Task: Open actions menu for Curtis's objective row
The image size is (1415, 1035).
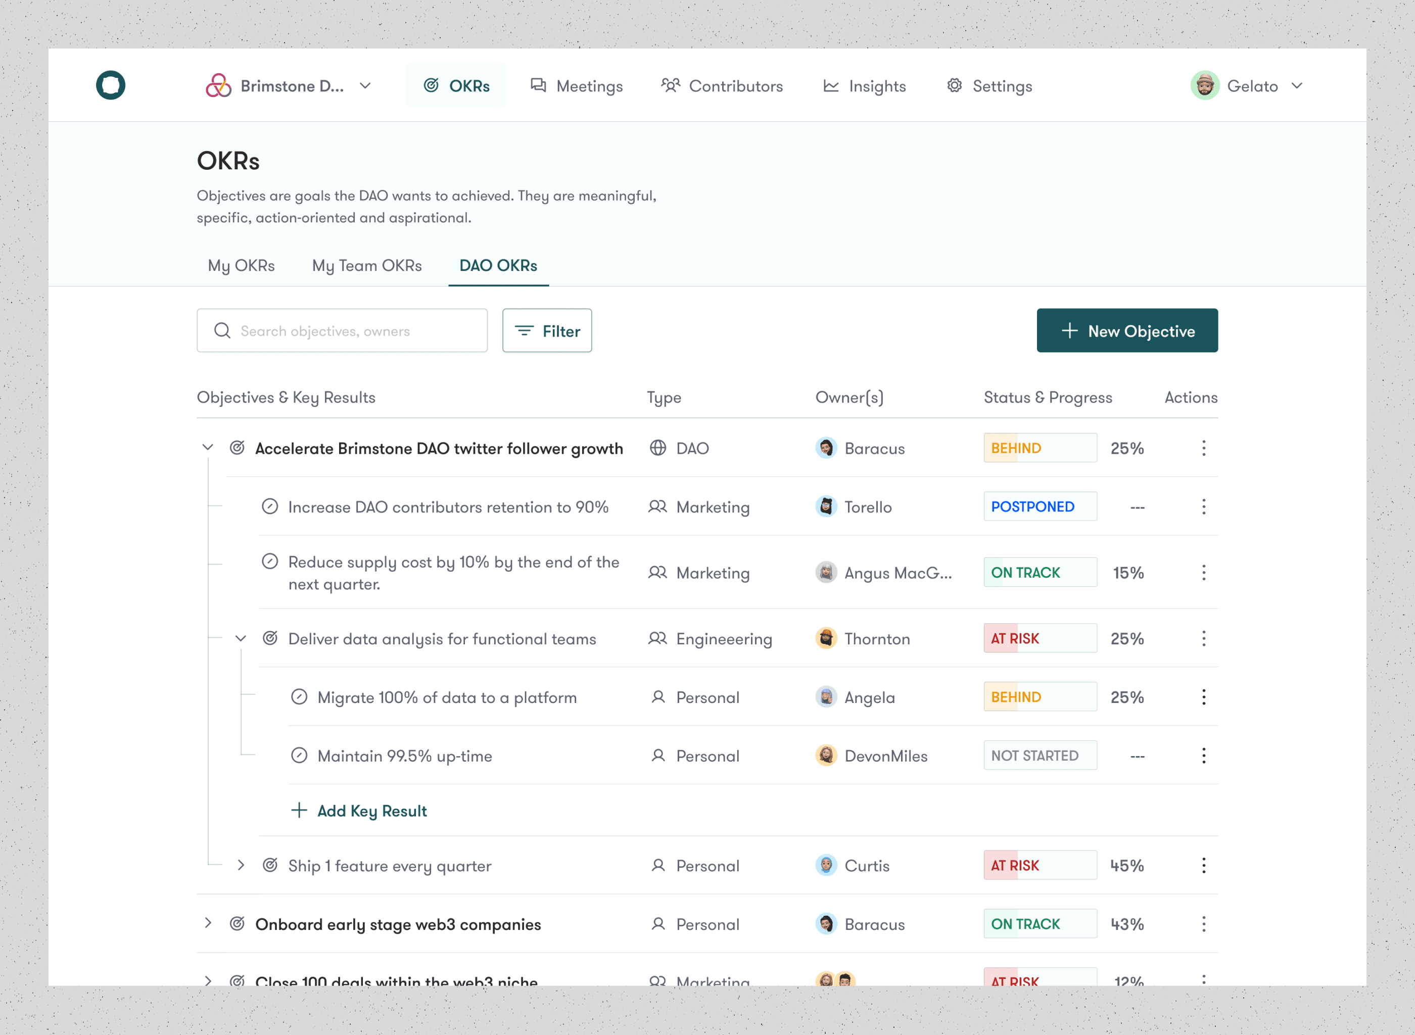Action: (x=1203, y=865)
